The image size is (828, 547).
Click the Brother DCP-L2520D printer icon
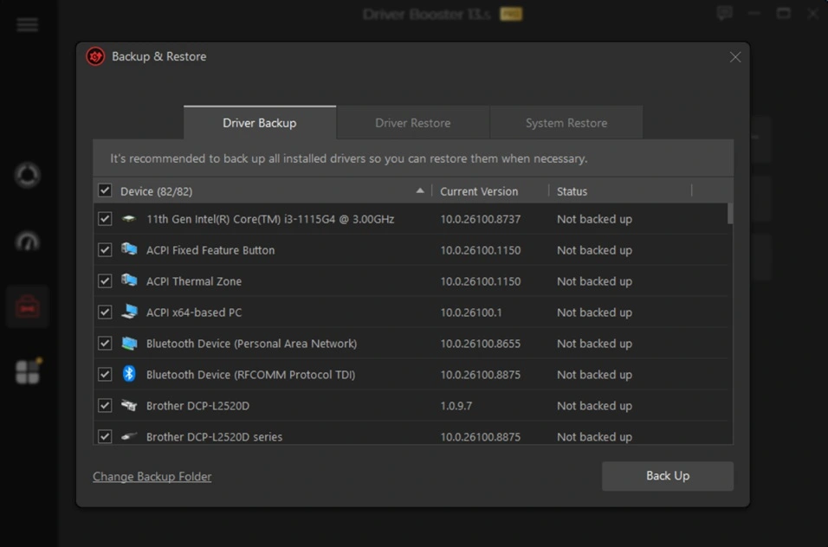[x=129, y=405]
